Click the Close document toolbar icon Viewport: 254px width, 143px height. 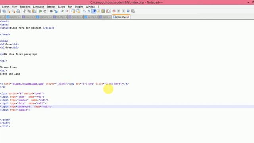point(9,11)
